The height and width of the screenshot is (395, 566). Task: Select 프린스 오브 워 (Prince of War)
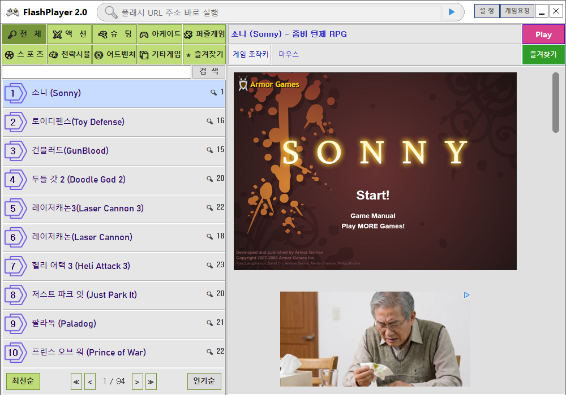pos(114,353)
